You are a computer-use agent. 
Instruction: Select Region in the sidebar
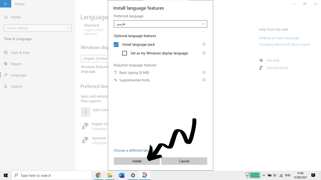coord(17,64)
